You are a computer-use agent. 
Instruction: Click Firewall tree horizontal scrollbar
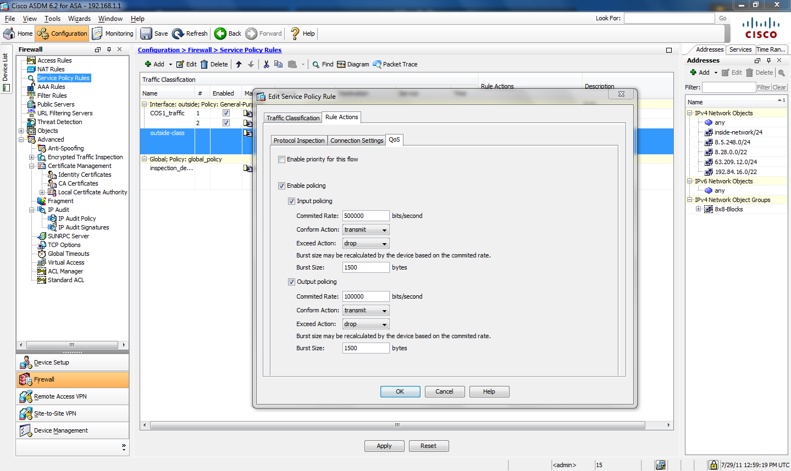73,345
